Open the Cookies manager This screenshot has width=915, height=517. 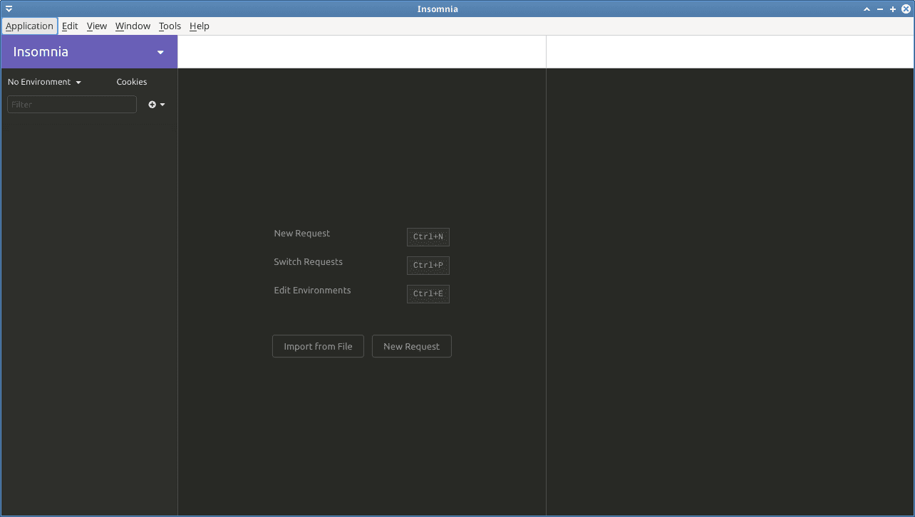(x=131, y=81)
